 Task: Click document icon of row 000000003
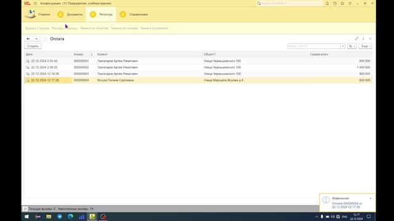(28, 74)
